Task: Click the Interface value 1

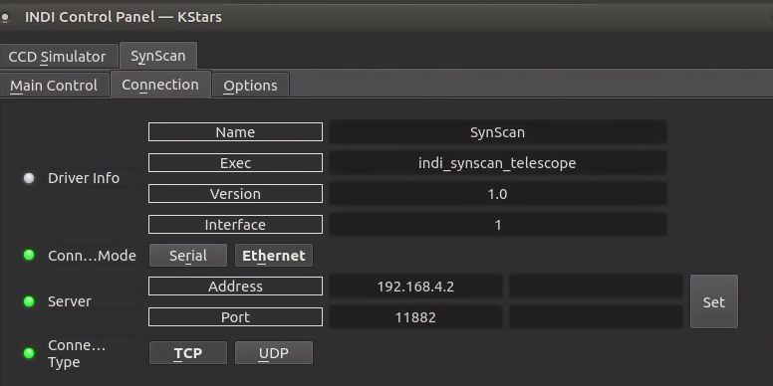Action: pyautogui.click(x=498, y=225)
